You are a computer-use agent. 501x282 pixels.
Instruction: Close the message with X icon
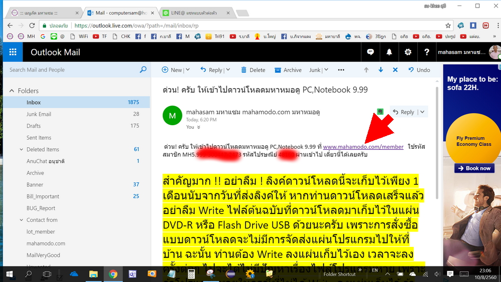click(395, 70)
